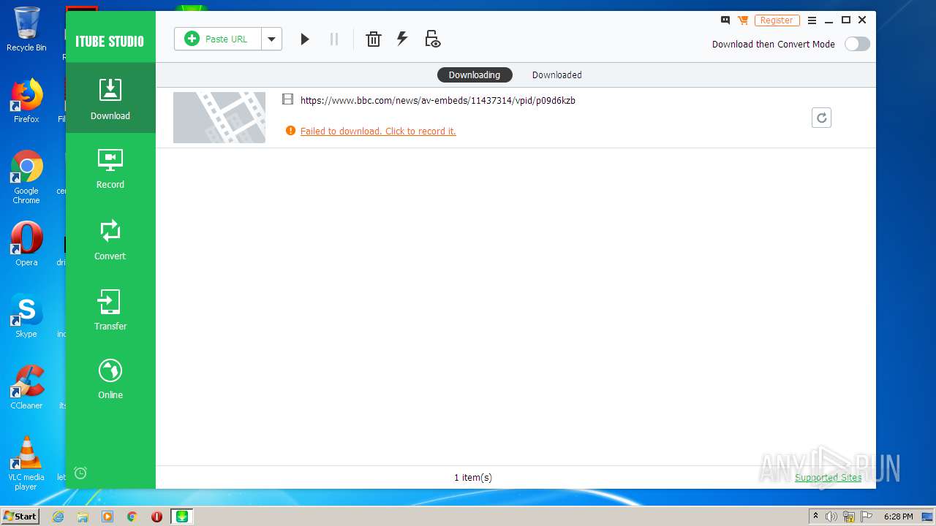Click the Paste URL button
Image resolution: width=936 pixels, height=526 pixels.
(x=217, y=39)
